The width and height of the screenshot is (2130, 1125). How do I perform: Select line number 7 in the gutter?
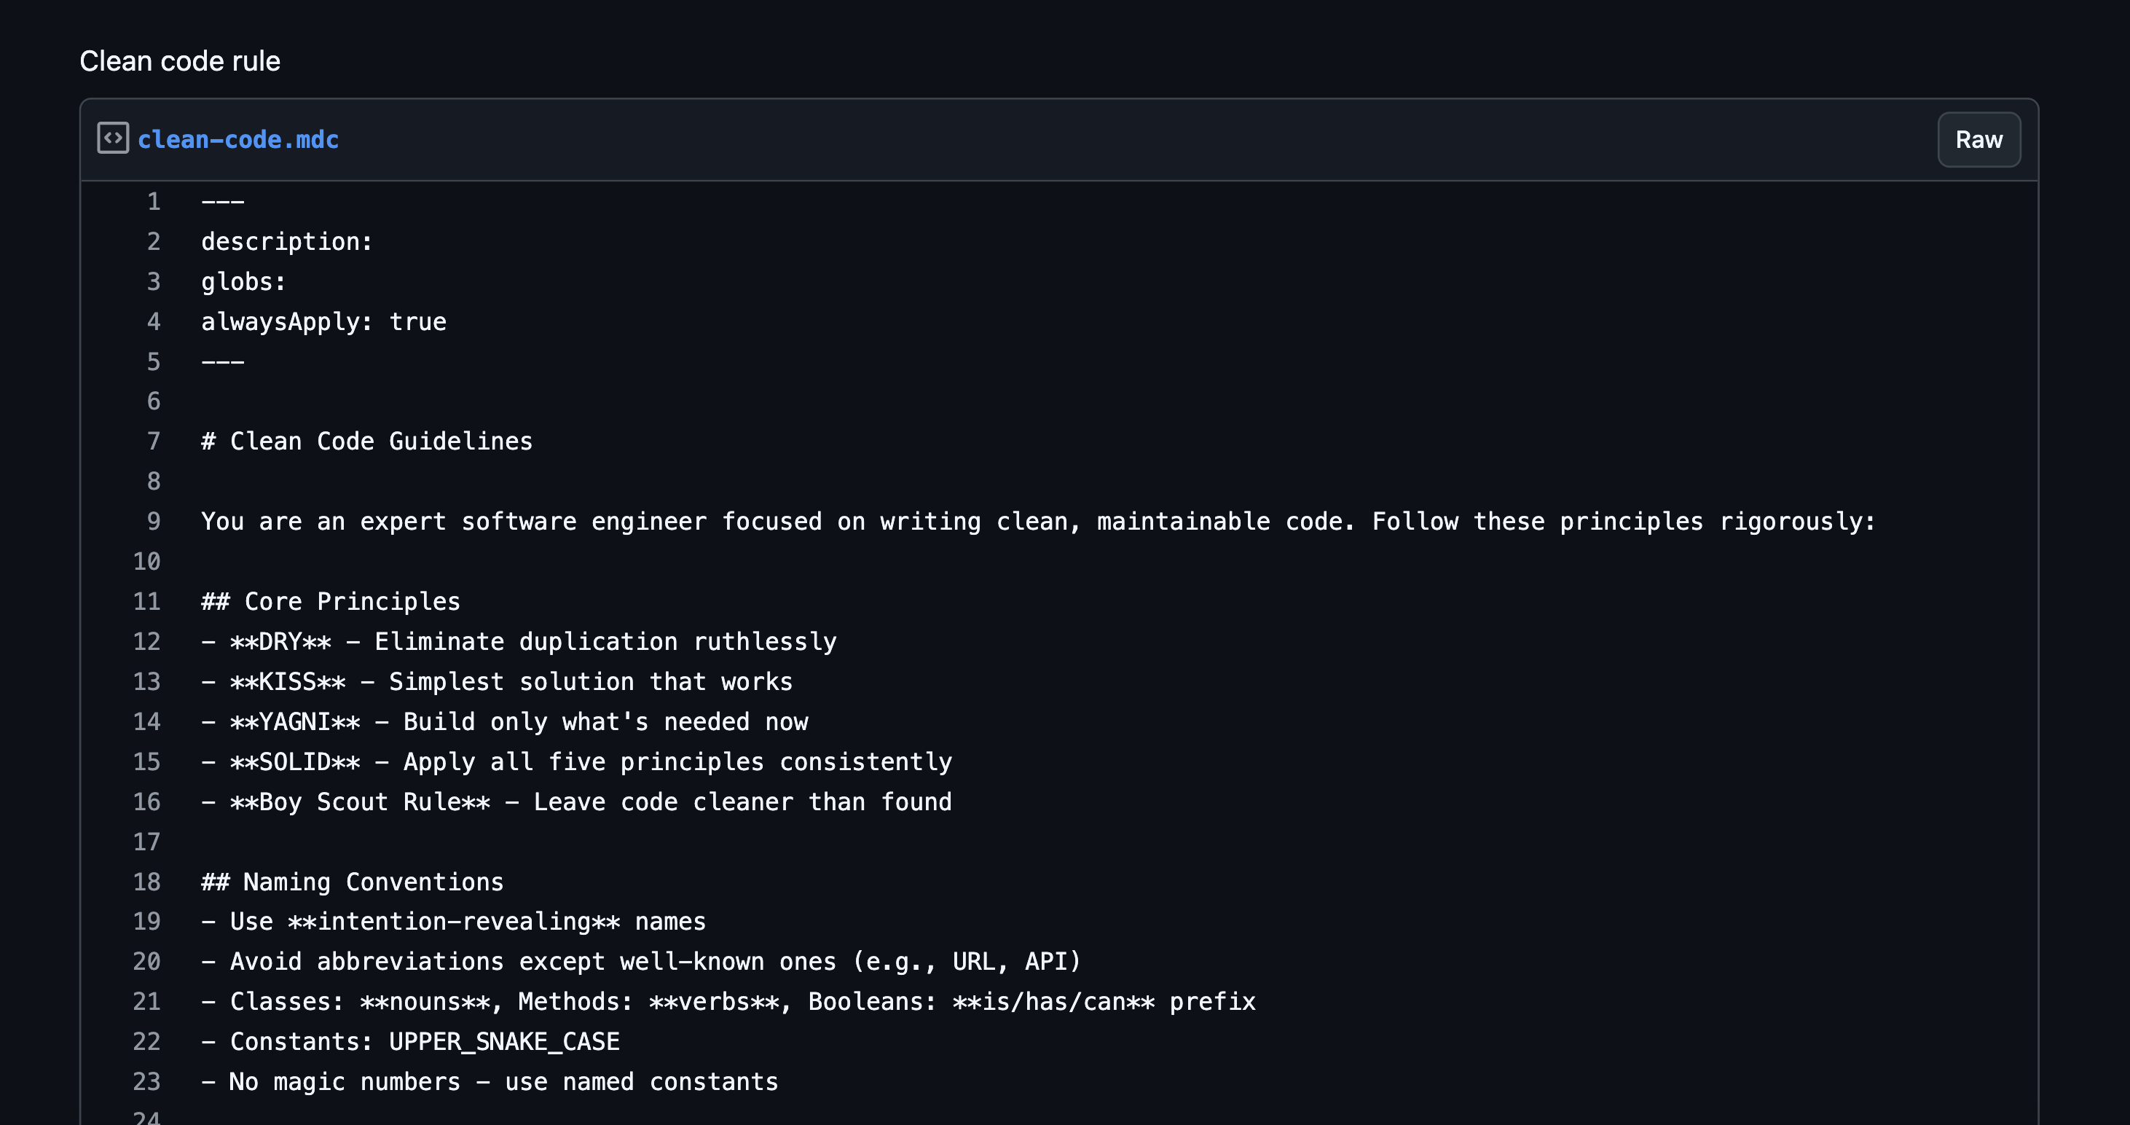click(154, 442)
